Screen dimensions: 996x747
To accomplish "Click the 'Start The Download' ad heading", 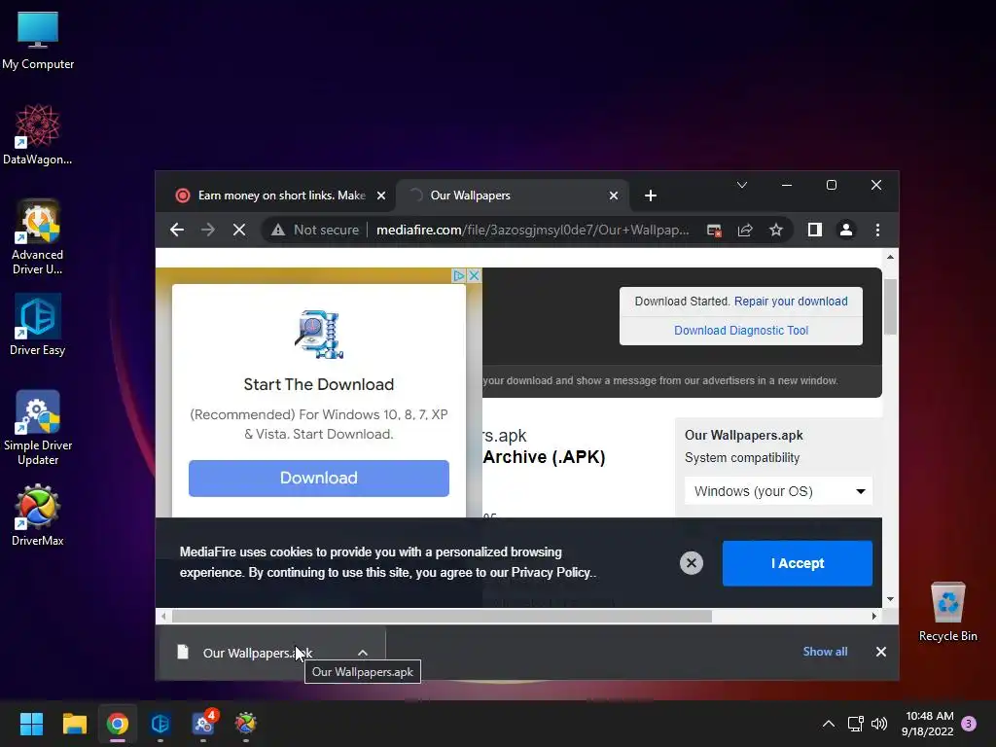I will coord(319,384).
